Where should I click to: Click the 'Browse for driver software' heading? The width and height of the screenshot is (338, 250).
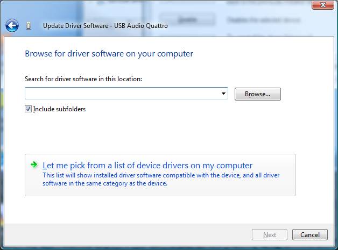click(x=109, y=54)
